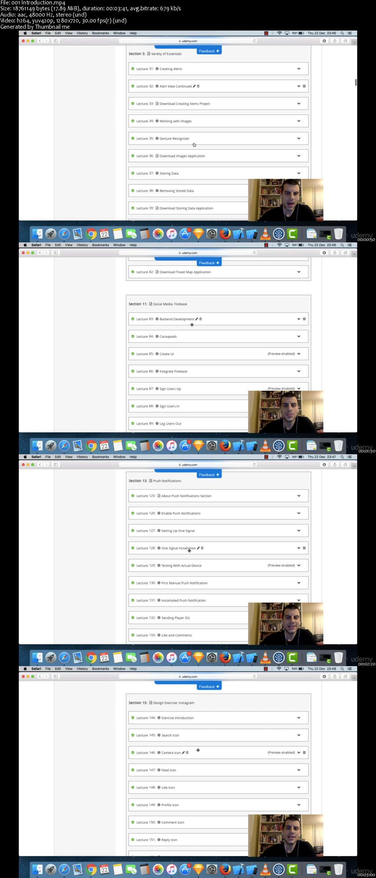Image resolution: width=376 pixels, height=878 pixels.
Task: Click the green check icon on Lecture 86
Action: tap(133, 371)
